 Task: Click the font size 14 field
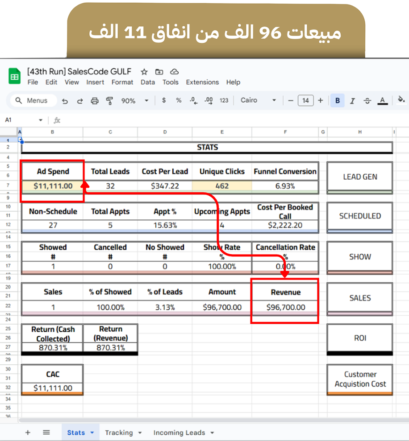(305, 100)
